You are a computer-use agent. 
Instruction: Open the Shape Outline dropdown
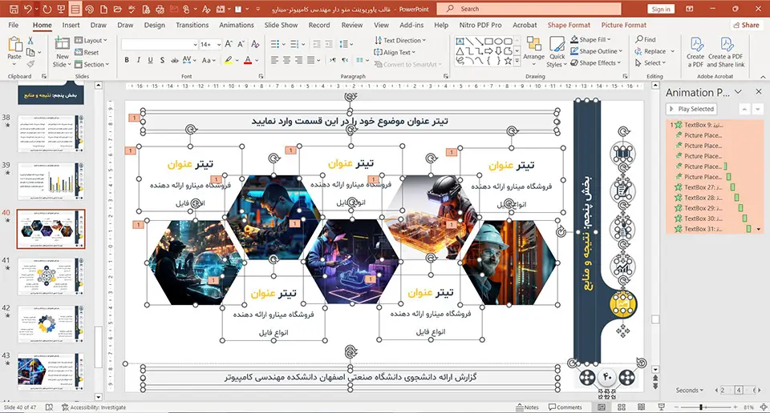(x=596, y=51)
